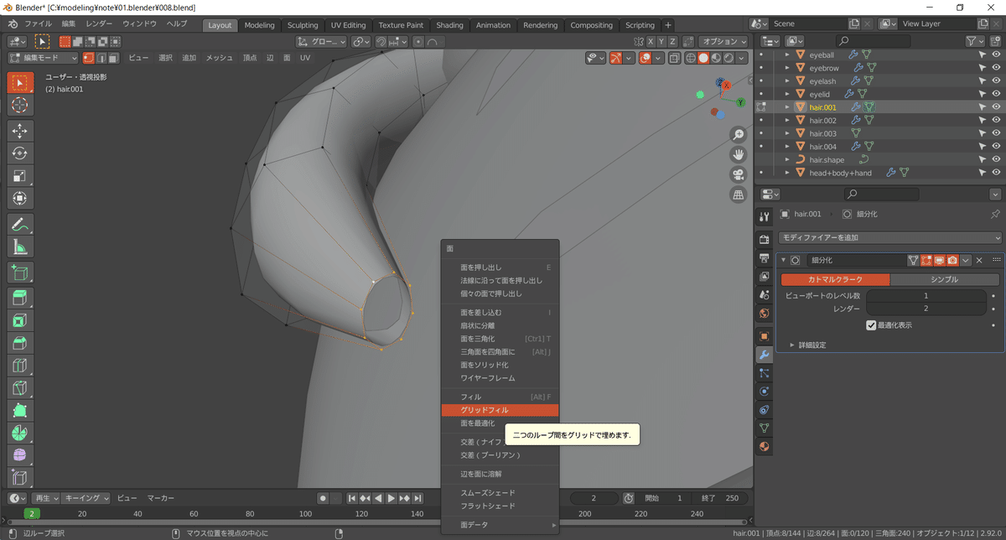Hide hair.001 object in viewport
This screenshot has height=540, width=1006.
pyautogui.click(x=996, y=107)
